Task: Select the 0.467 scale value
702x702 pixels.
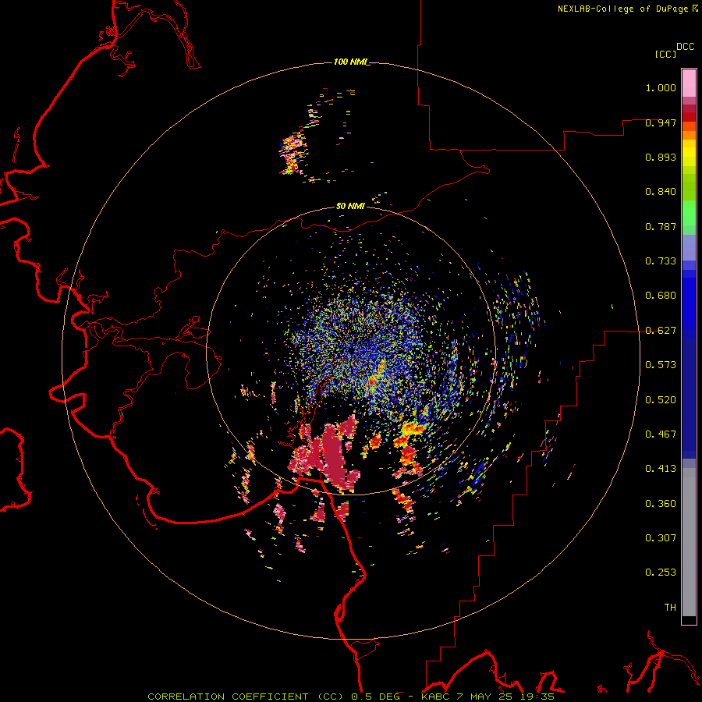Action: click(661, 434)
